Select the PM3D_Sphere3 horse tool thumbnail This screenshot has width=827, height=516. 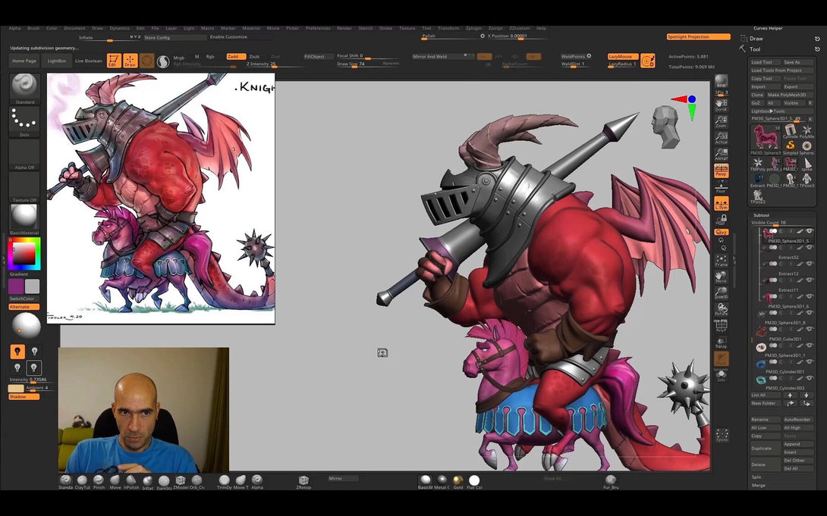click(x=766, y=139)
